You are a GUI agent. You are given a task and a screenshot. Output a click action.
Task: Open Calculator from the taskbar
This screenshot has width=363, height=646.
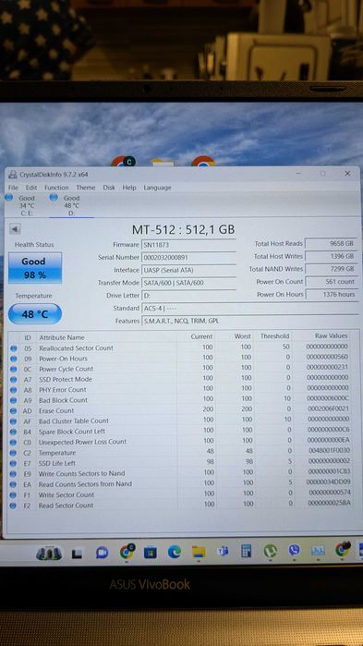click(x=246, y=551)
